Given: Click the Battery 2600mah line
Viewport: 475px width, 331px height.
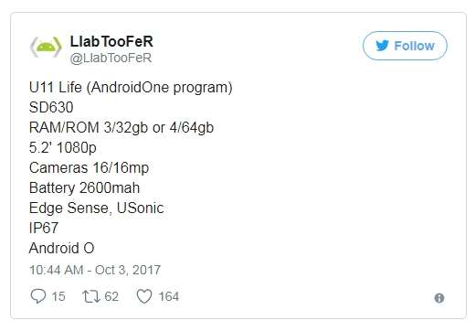Looking at the screenshot, I should coord(84,187).
